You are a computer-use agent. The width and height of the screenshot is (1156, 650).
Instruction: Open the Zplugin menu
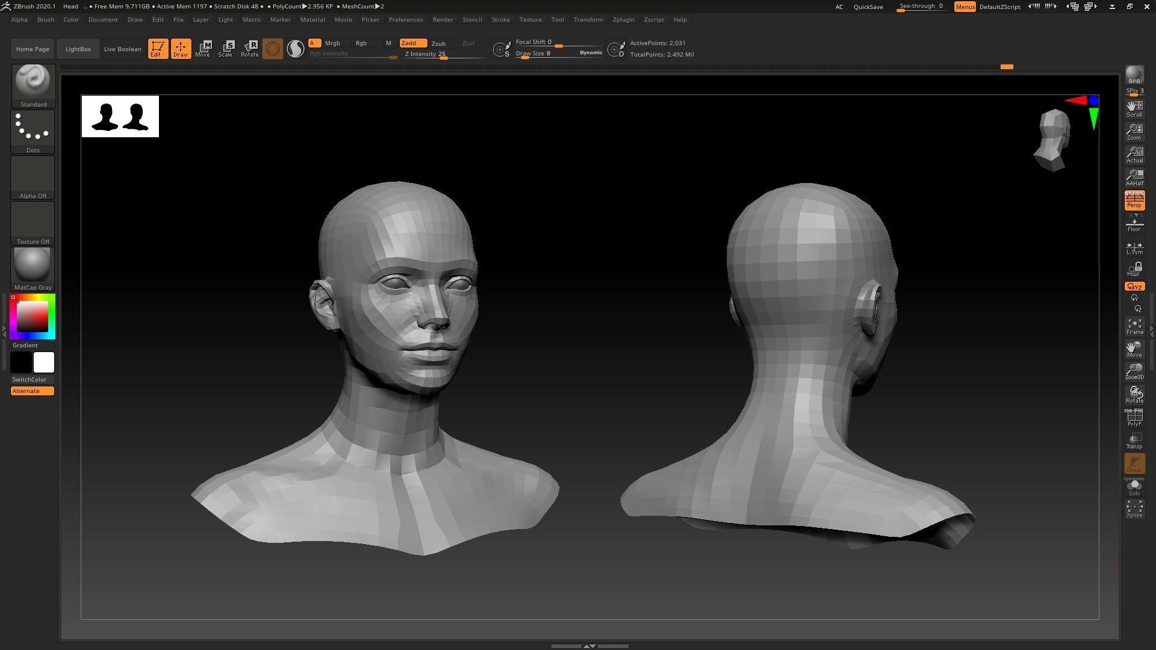coord(623,19)
